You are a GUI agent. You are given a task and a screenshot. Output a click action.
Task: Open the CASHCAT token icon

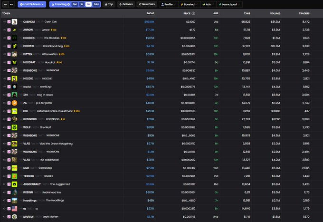coord(14,22)
